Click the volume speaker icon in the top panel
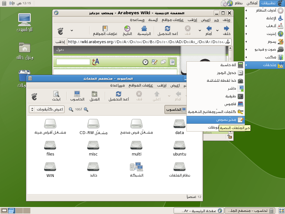 coord(13,3)
